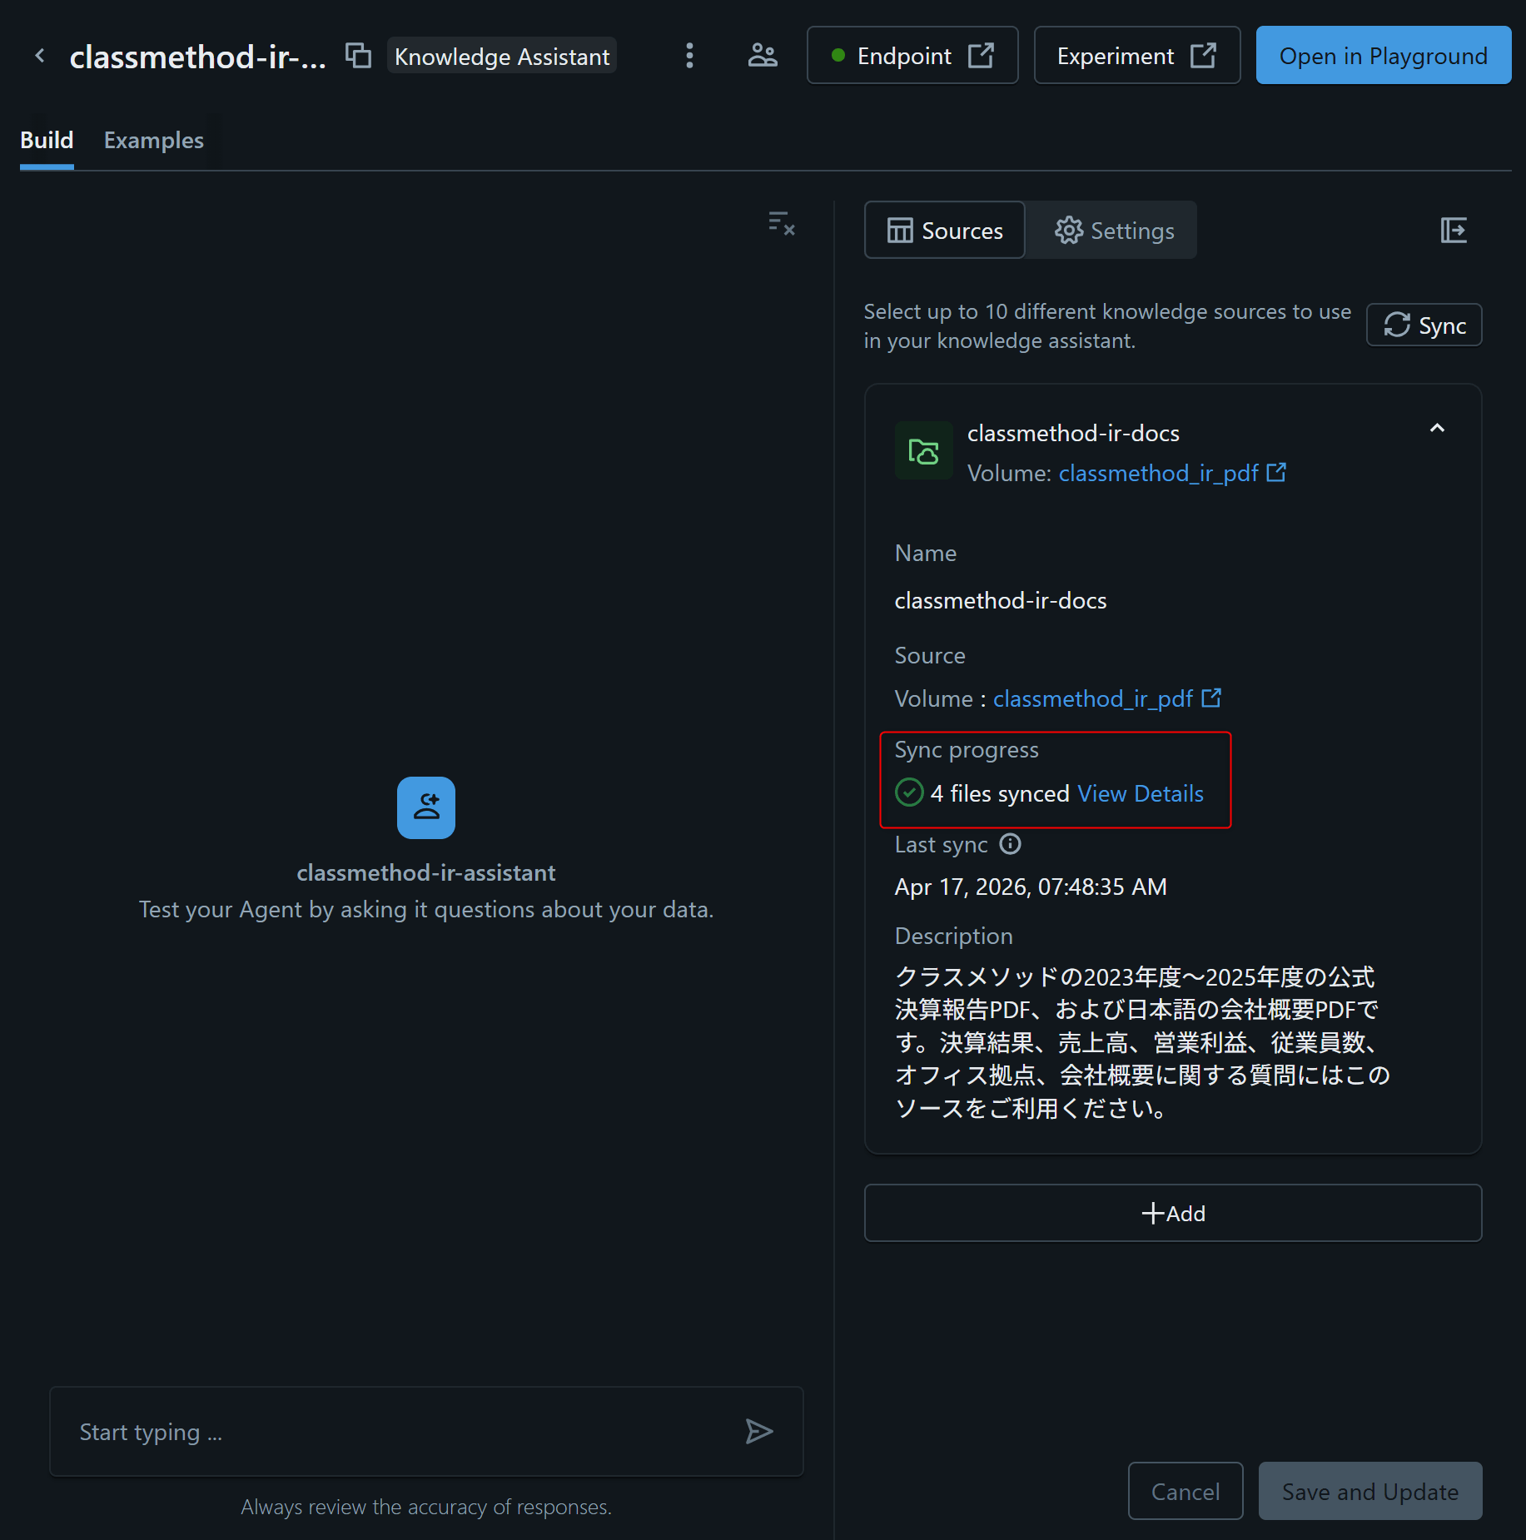Click Save and Update
1526x1540 pixels.
1370,1491
